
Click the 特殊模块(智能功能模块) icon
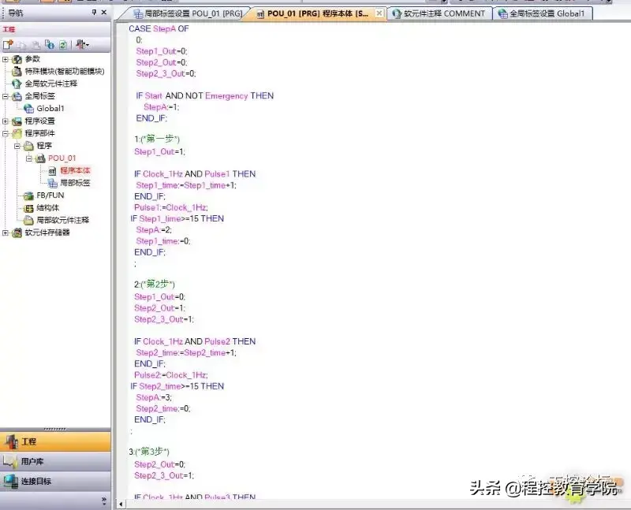(x=17, y=72)
